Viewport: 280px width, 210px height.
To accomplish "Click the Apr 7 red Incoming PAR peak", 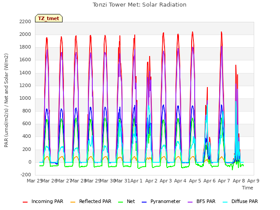I will click(x=221, y=32).
